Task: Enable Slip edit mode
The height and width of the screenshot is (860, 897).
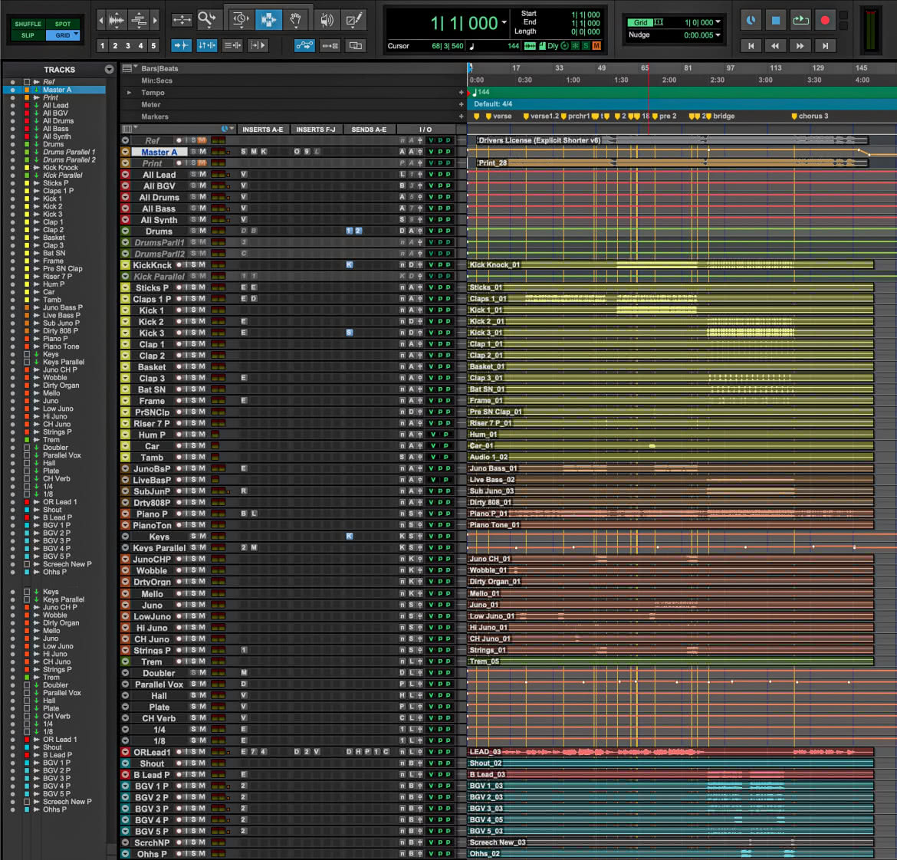Action: click(28, 35)
